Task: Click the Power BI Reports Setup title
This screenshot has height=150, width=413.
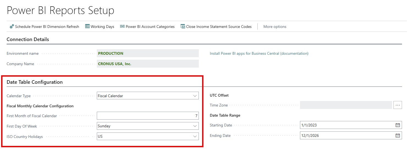Action: (x=60, y=10)
